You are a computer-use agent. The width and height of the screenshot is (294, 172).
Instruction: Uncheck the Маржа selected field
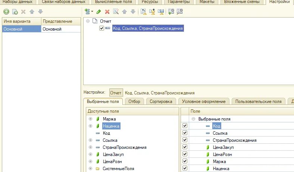click(185, 161)
